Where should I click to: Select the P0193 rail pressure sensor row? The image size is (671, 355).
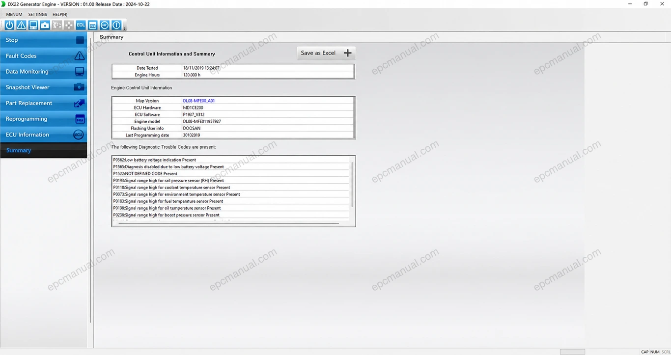coord(231,180)
